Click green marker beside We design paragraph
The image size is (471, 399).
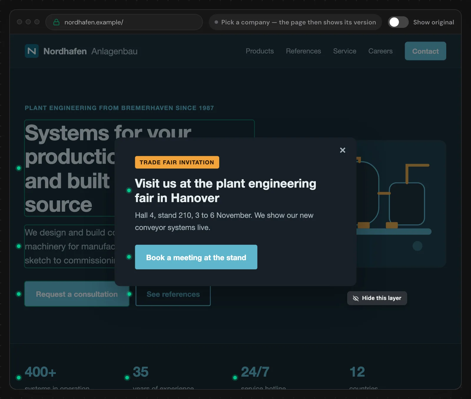pos(19,246)
